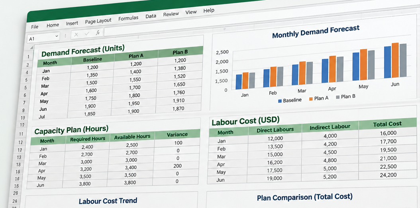Image resolution: width=420 pixels, height=208 pixels.
Task: Click the 2,000 label on the chart axis
Action: pyautogui.click(x=222, y=62)
